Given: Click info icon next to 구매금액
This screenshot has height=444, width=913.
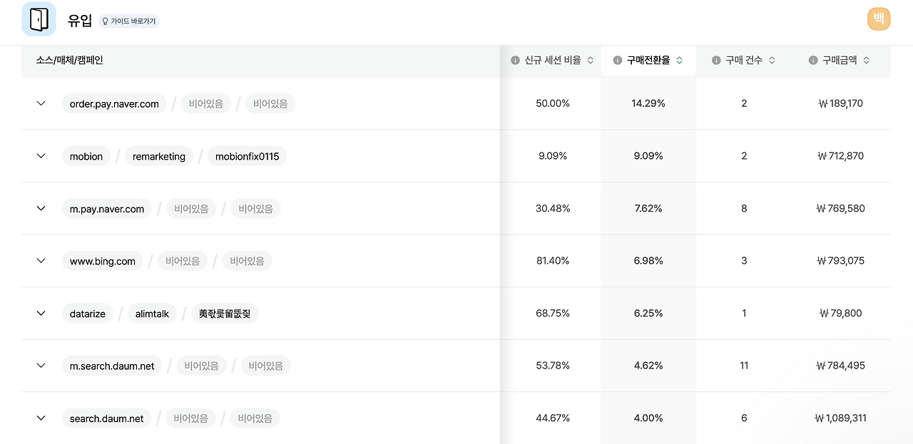Looking at the screenshot, I should pos(813,61).
